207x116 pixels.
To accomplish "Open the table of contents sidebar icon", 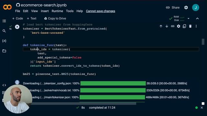I will click(x=4, y=21).
